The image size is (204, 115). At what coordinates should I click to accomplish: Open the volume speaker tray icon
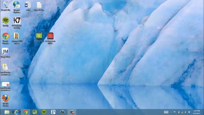click(186, 112)
